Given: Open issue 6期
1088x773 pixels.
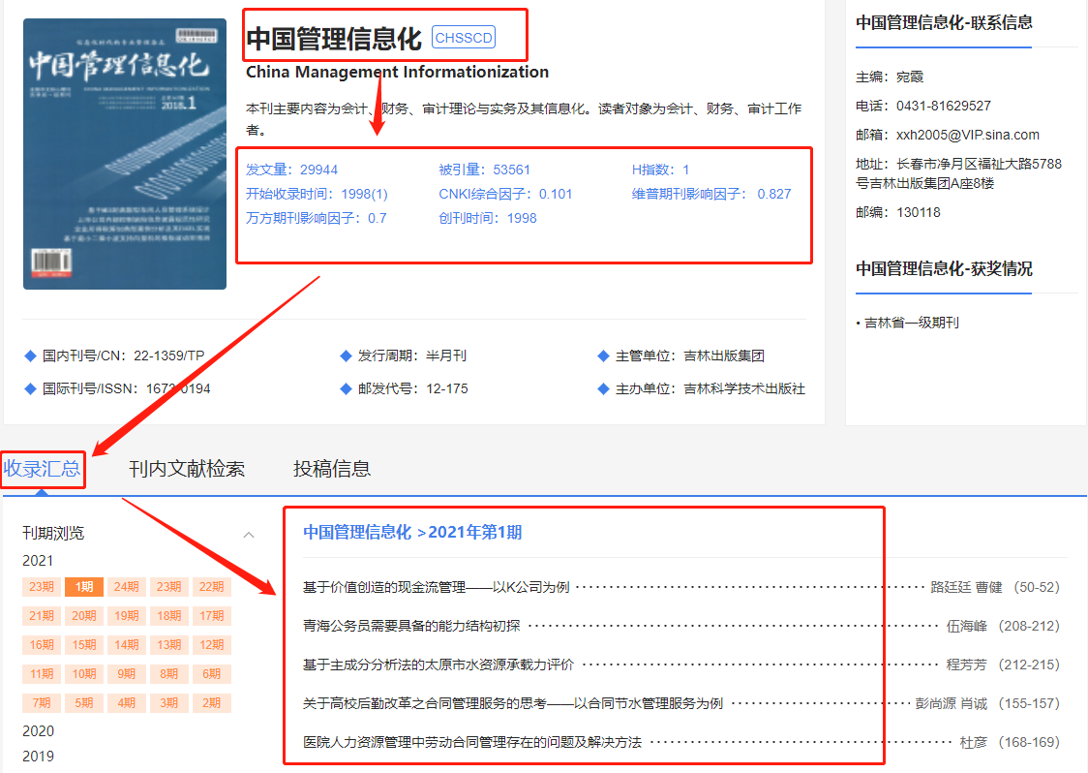Looking at the screenshot, I should point(212,673).
